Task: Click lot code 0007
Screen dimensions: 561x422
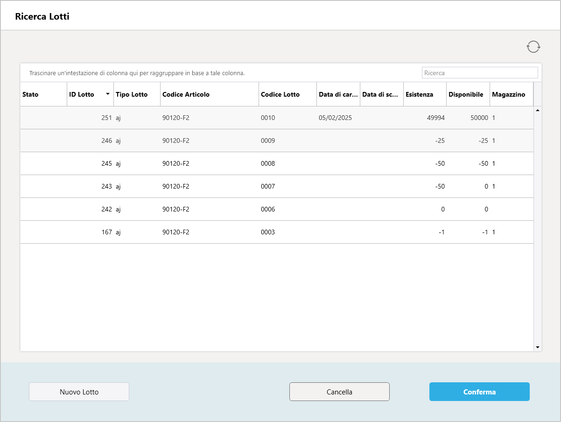Action: [x=268, y=186]
